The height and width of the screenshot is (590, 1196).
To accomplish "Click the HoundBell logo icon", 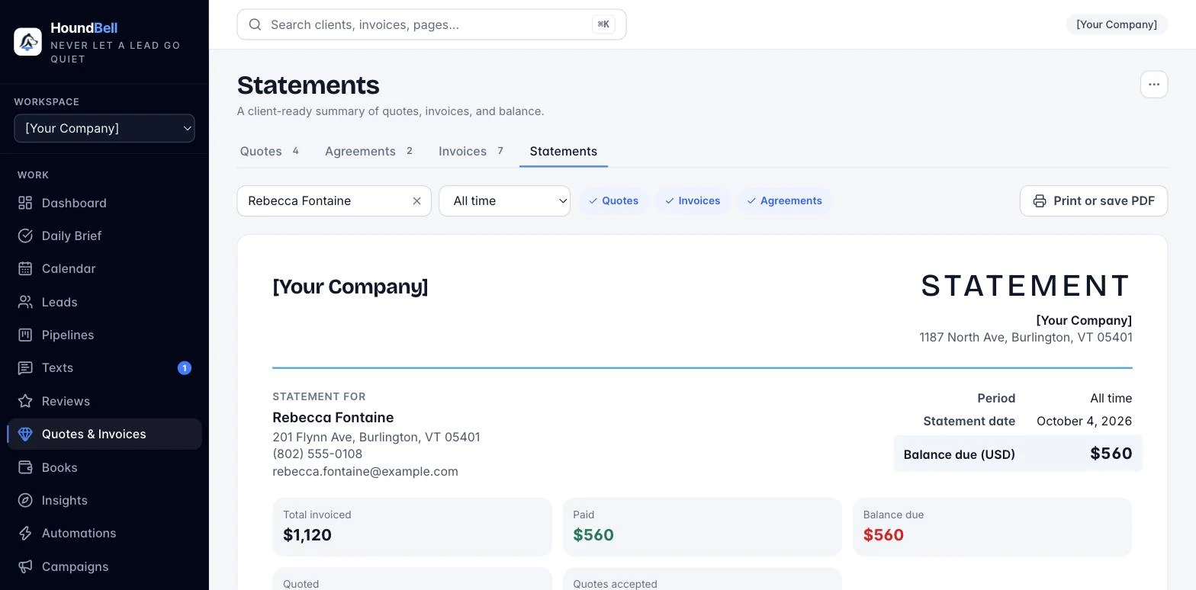I will (x=28, y=42).
